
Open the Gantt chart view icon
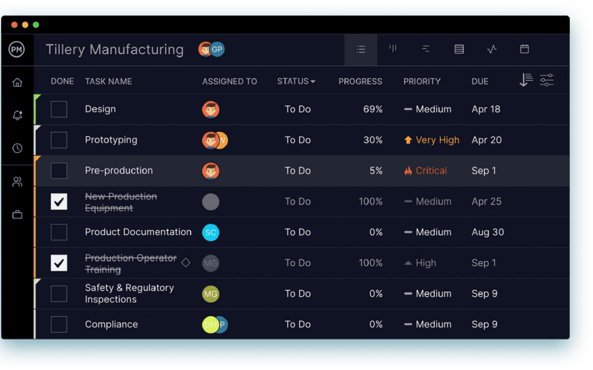426,49
